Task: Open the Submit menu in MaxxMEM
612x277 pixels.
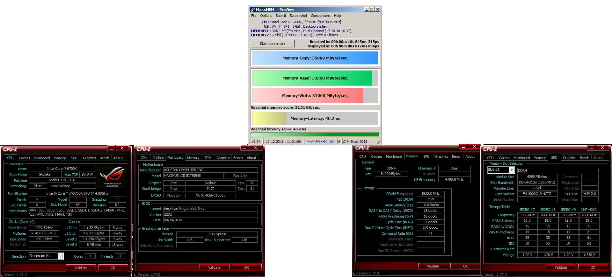Action: [281, 16]
